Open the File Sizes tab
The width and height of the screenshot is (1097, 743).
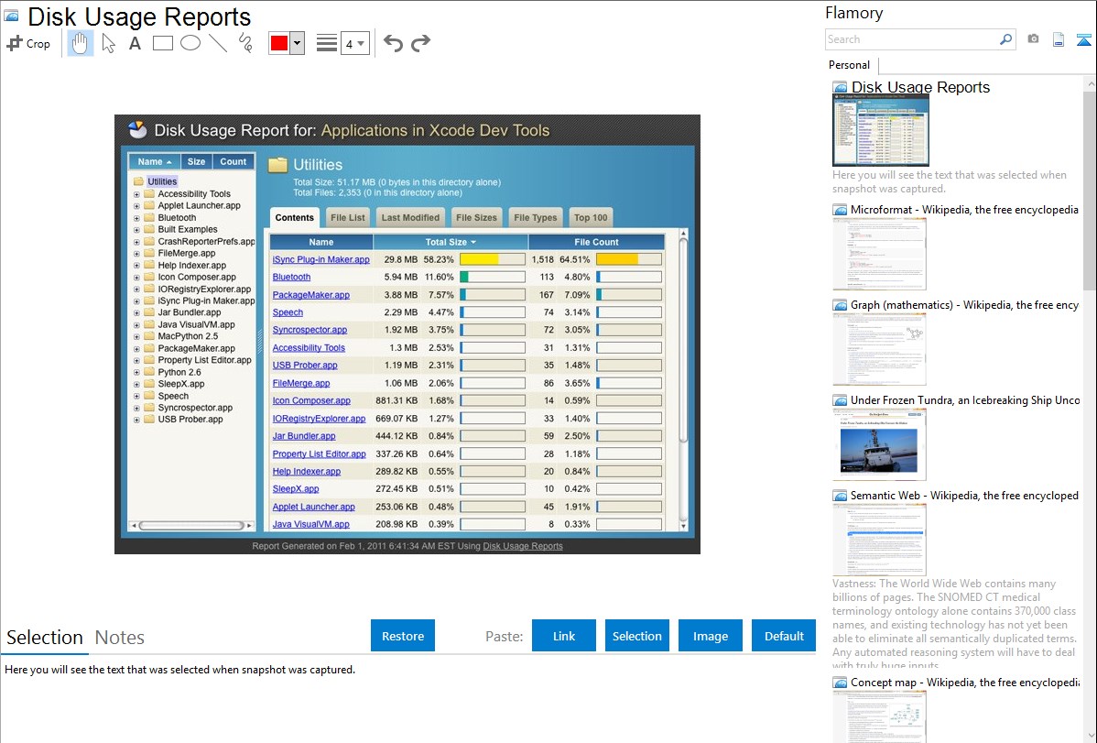(476, 218)
